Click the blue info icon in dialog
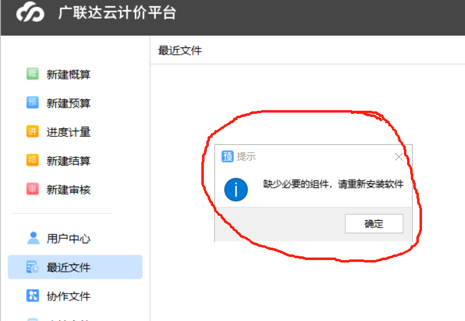Image resolution: width=465 pixels, height=321 pixels. click(x=236, y=190)
